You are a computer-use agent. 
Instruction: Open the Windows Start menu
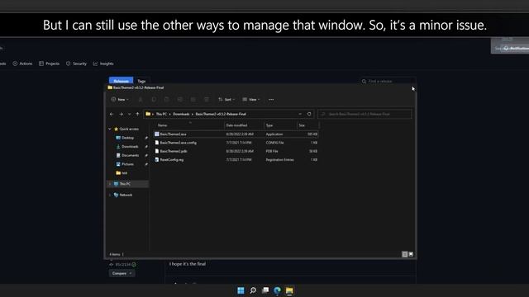tap(241, 290)
